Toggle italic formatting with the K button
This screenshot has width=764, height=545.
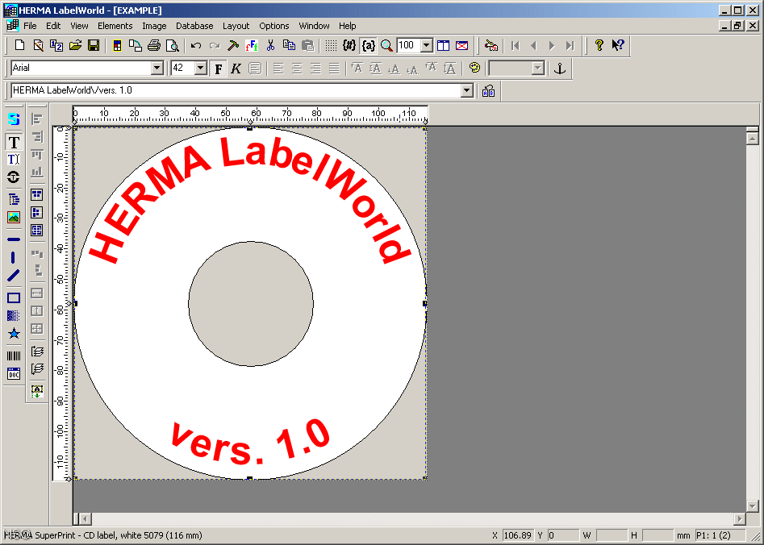coord(235,69)
